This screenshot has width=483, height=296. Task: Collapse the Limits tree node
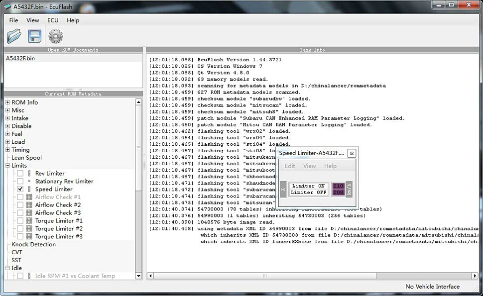[x=8, y=166]
